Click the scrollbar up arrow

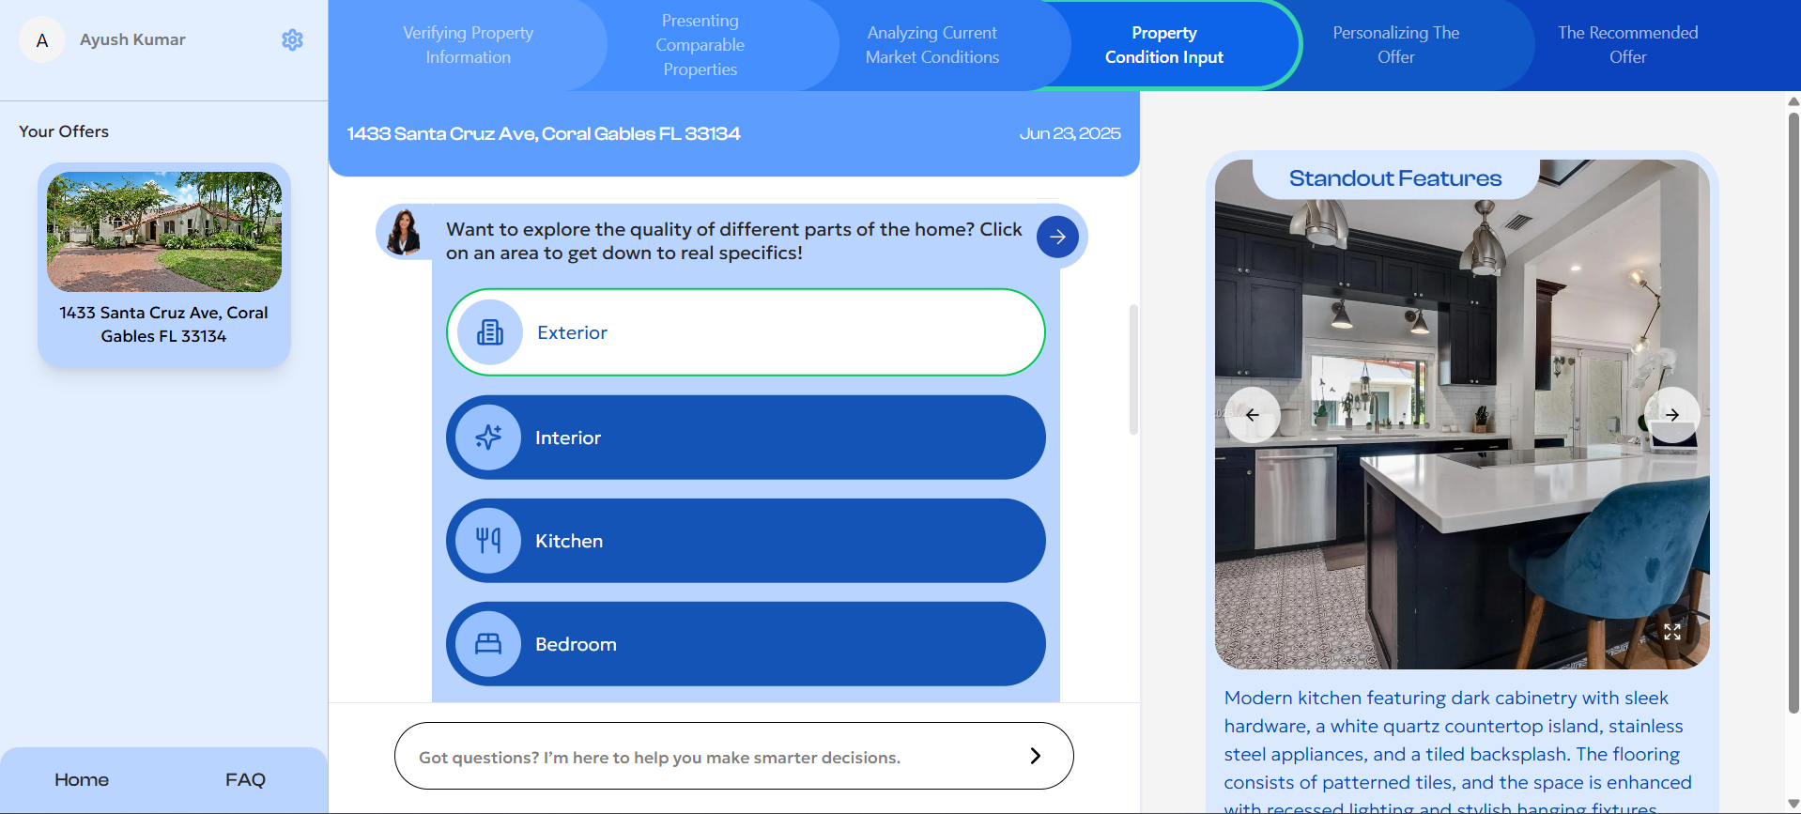tap(1793, 100)
